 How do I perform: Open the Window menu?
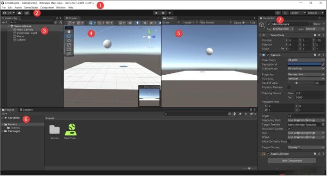point(61,8)
